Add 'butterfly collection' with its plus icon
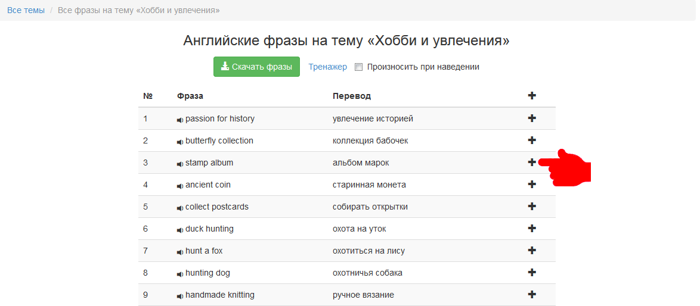The height and width of the screenshot is (306, 700). coord(532,140)
